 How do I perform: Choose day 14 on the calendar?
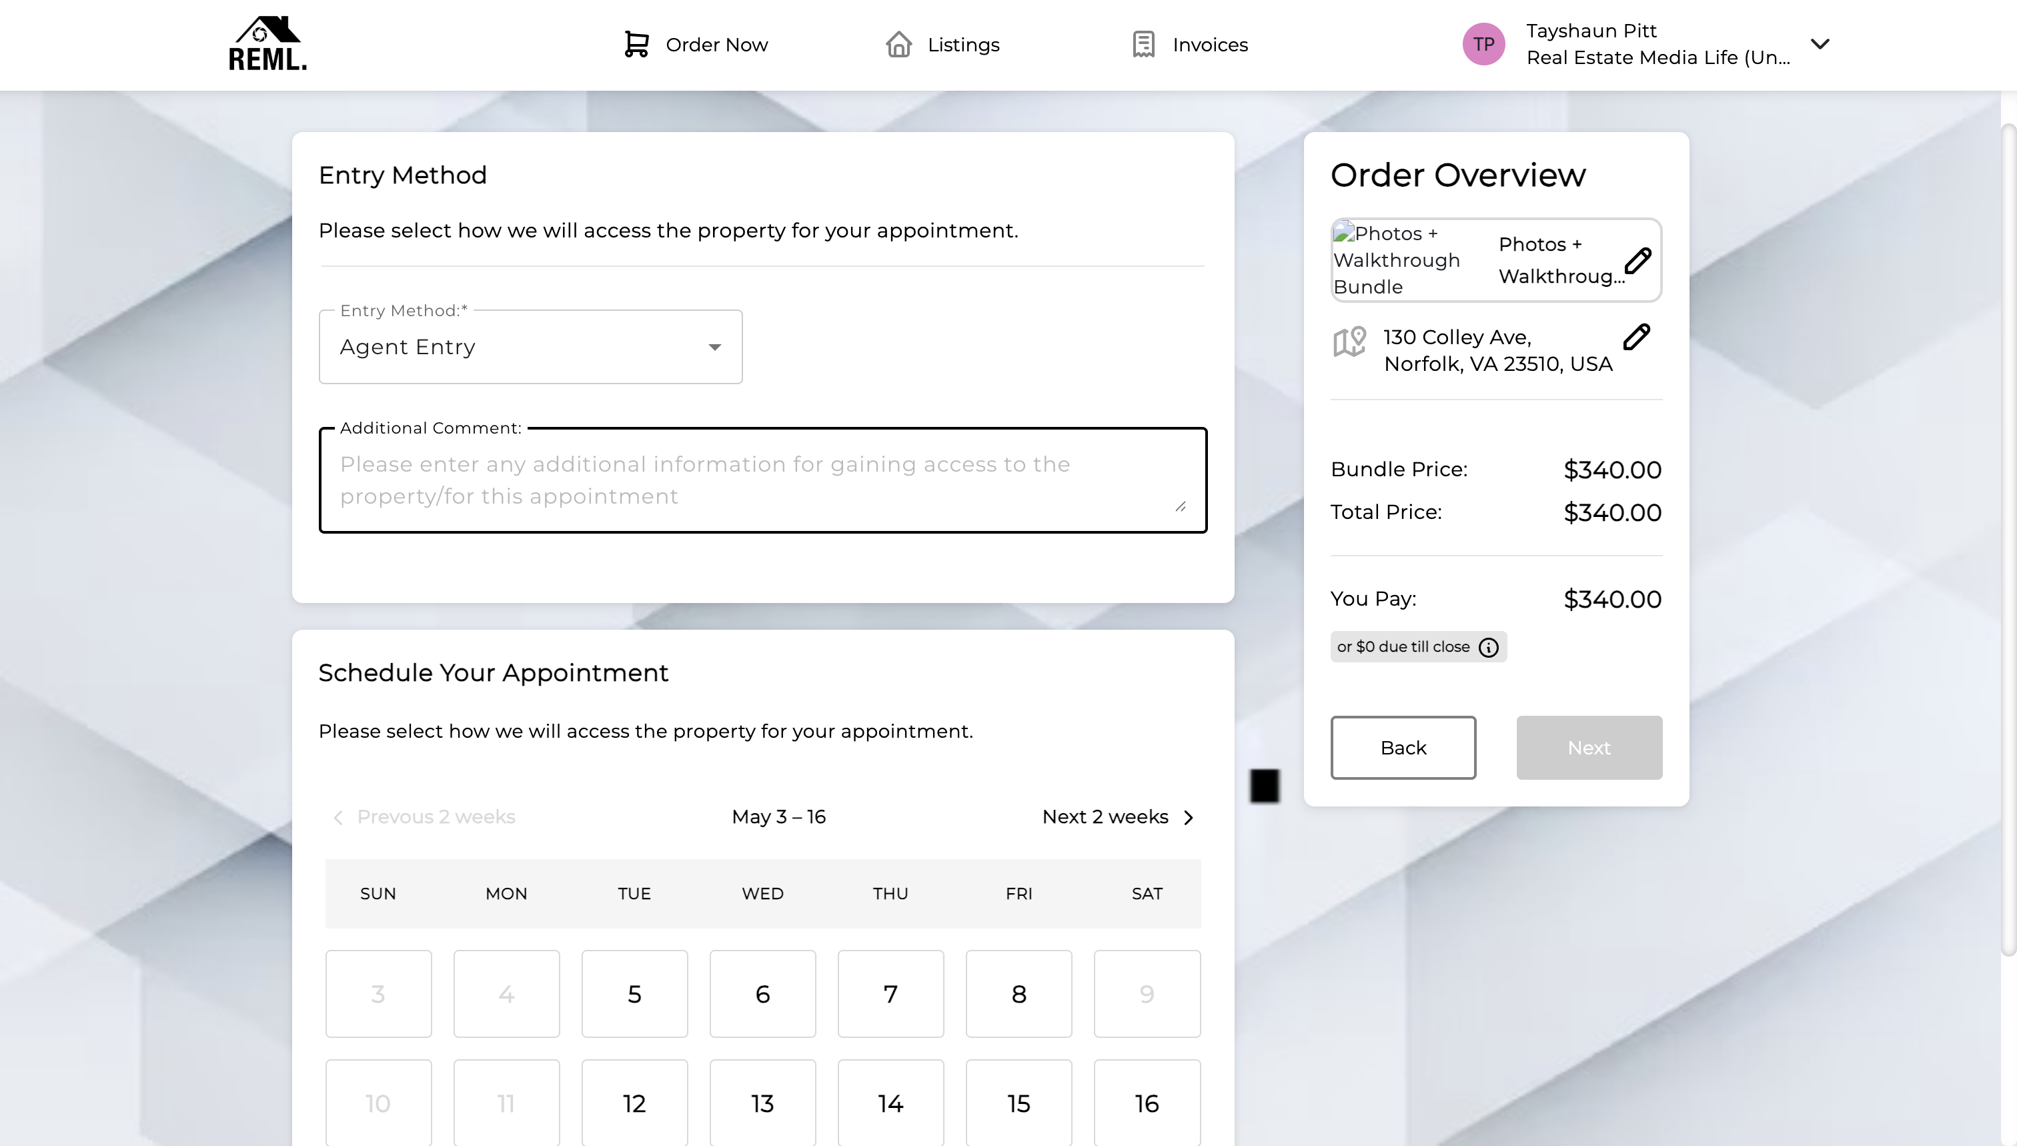point(891,1103)
